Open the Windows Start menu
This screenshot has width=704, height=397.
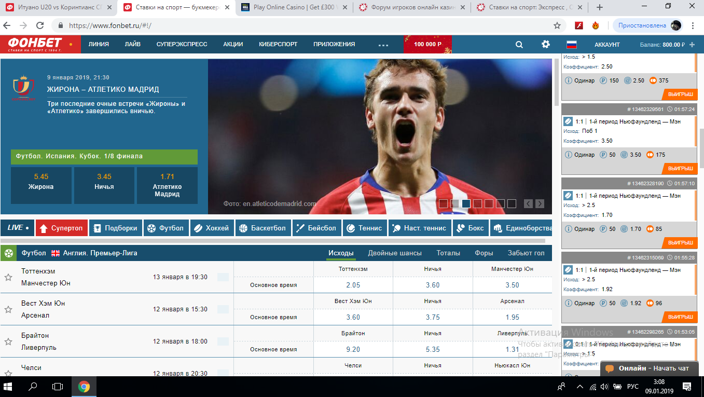point(9,387)
